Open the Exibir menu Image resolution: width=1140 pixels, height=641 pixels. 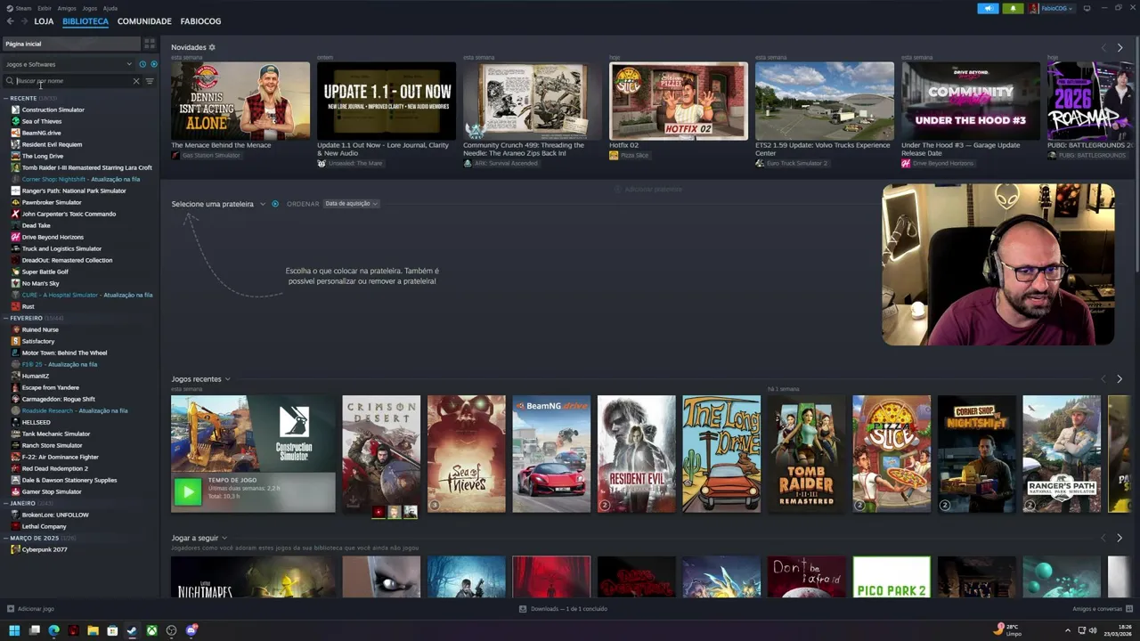click(45, 8)
